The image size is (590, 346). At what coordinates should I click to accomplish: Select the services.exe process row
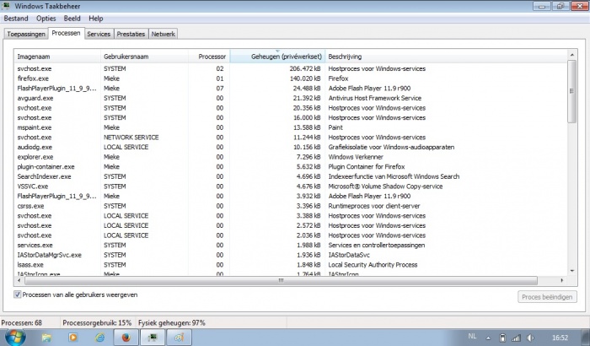pos(291,245)
